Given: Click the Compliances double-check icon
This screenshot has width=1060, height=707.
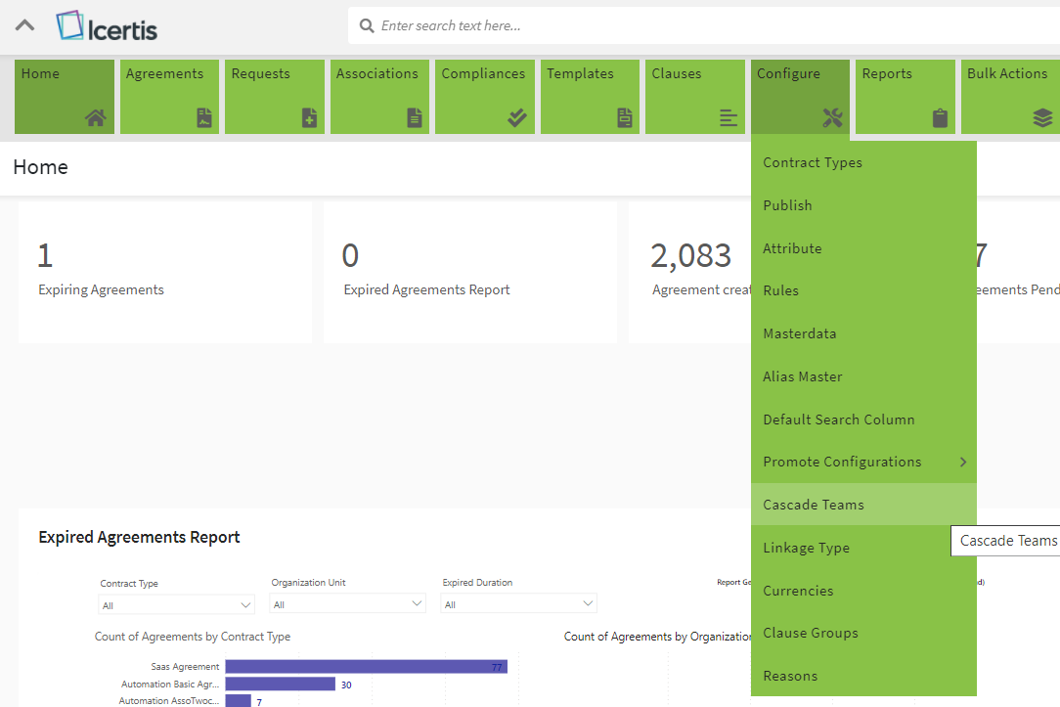Looking at the screenshot, I should pos(517,118).
